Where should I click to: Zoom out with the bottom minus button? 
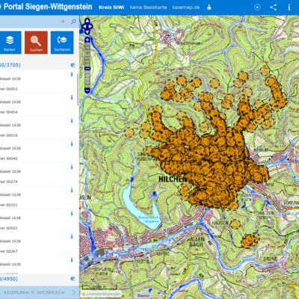click(x=87, y=90)
